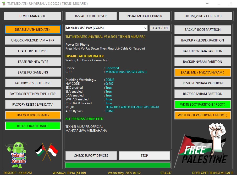The height and width of the screenshot is (175, 237).
Task: Click the HW CODE value 0x707
Action: coord(109,84)
